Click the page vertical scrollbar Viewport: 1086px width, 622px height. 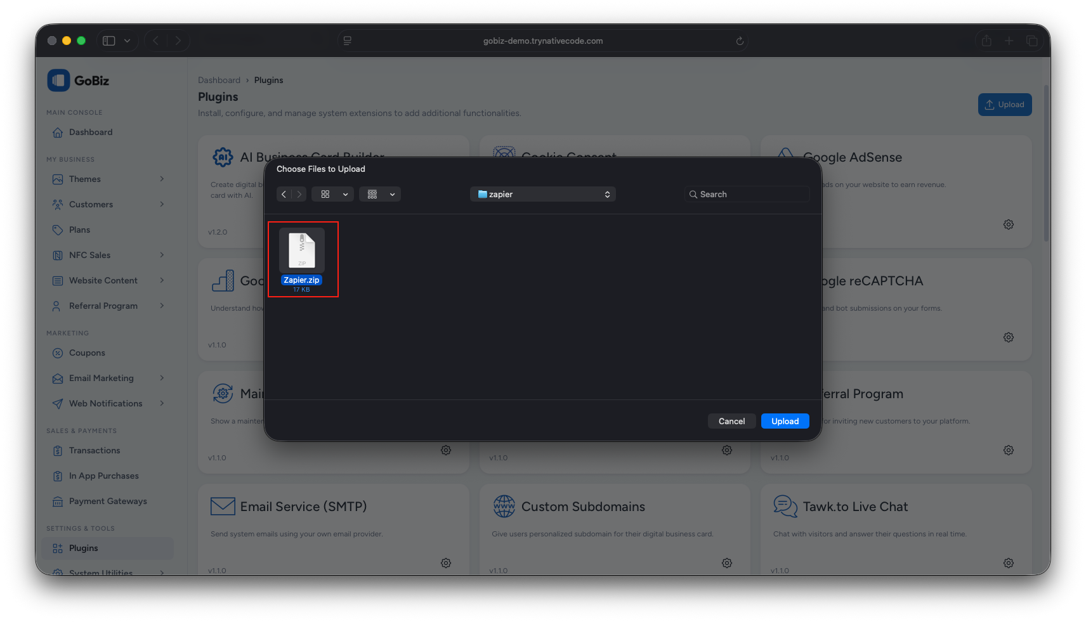[x=1047, y=162]
